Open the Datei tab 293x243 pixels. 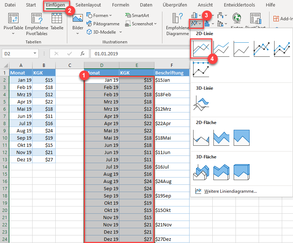(10, 5)
